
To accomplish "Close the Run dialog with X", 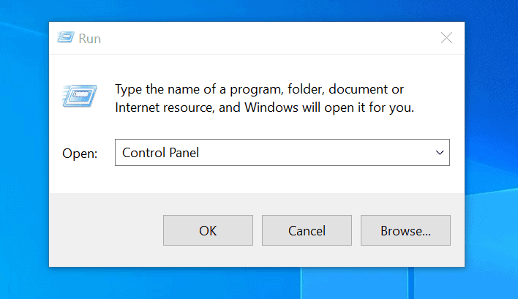I will click(446, 38).
